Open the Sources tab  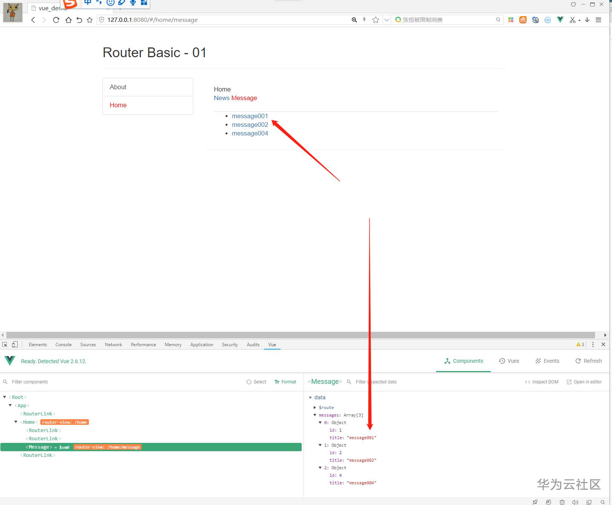pos(88,345)
